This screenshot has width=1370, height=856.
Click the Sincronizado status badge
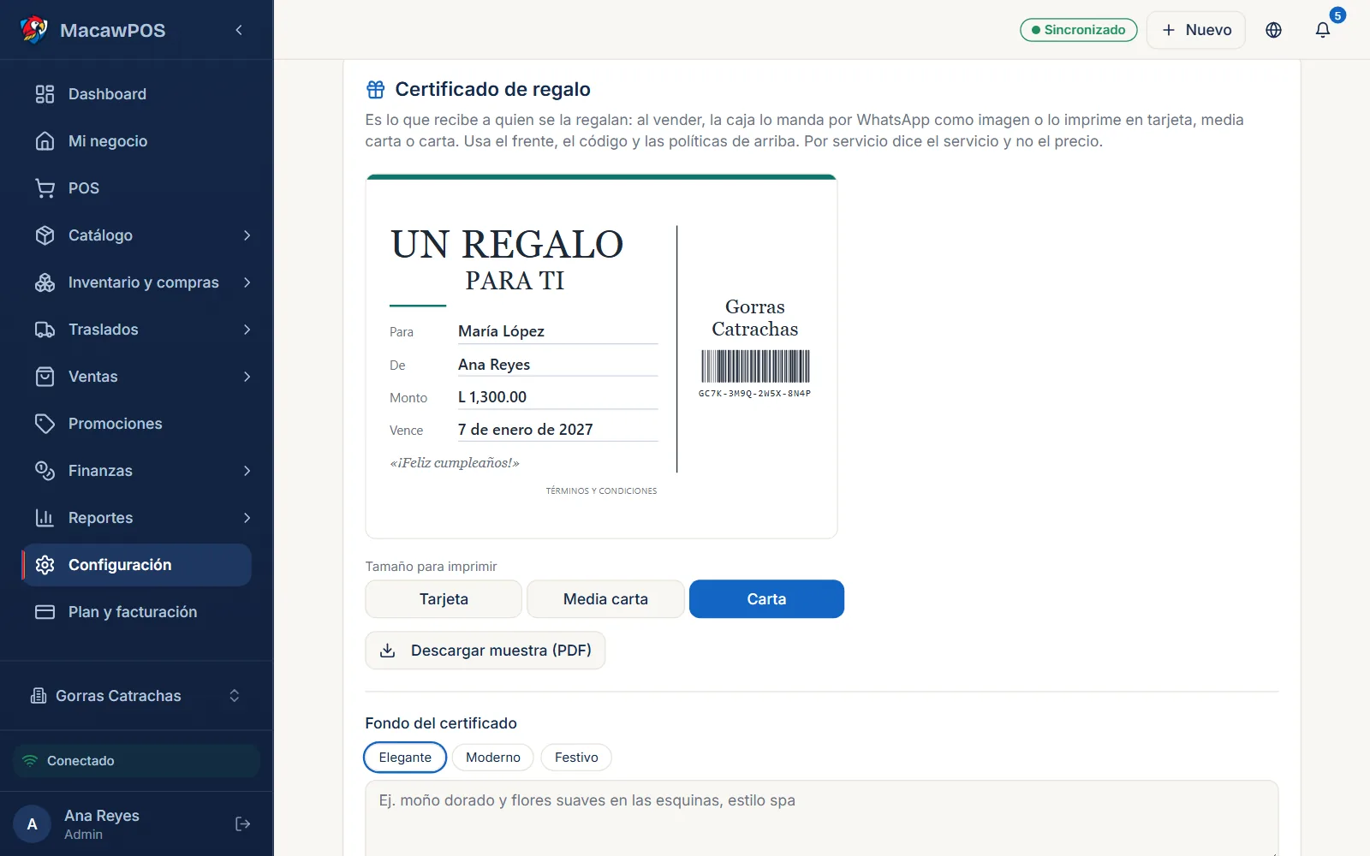pyautogui.click(x=1079, y=30)
